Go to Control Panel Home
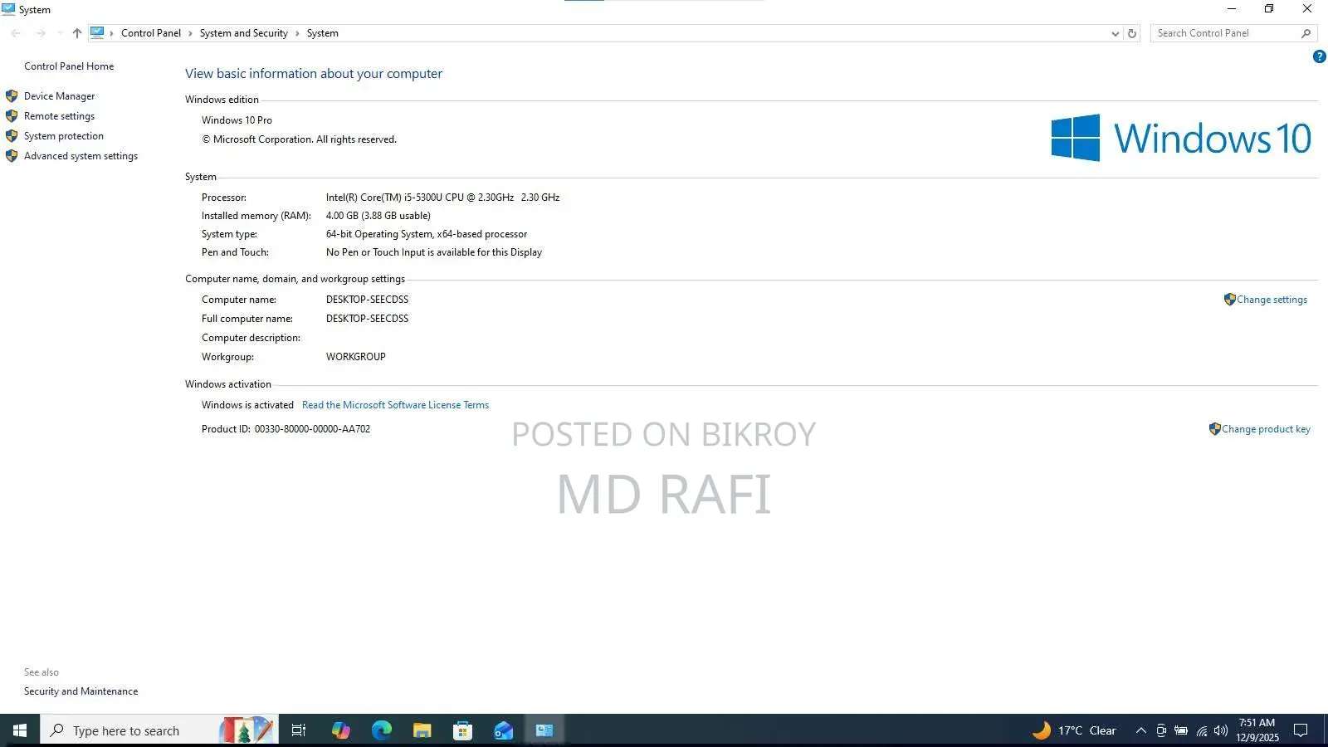Image resolution: width=1328 pixels, height=747 pixels. point(69,66)
